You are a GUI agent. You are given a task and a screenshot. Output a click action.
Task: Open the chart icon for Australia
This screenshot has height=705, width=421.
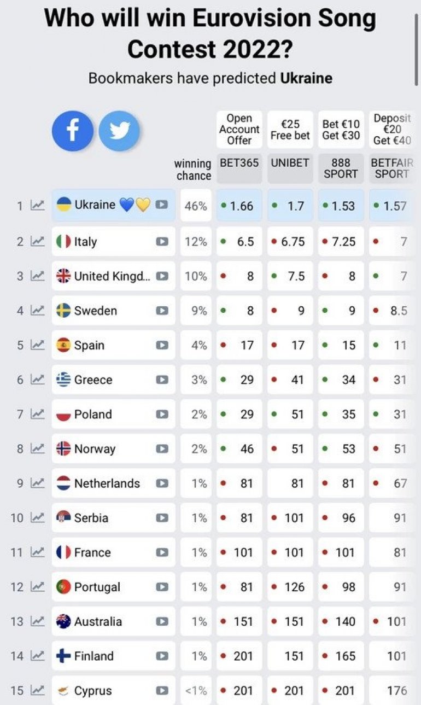tap(37, 621)
